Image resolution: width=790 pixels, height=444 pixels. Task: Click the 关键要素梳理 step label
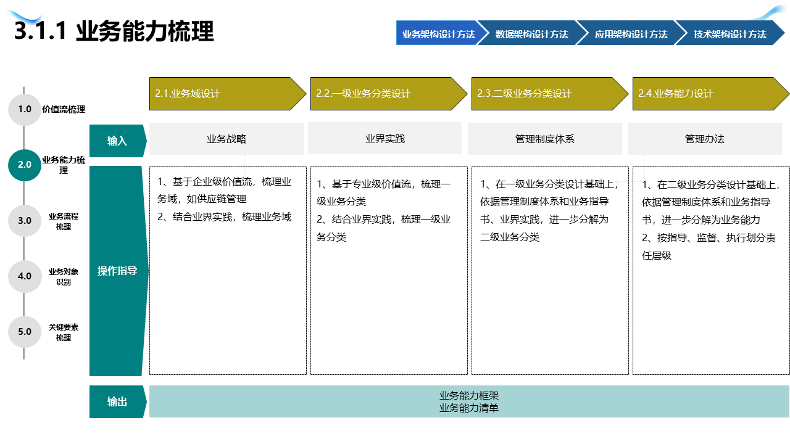[x=64, y=332]
